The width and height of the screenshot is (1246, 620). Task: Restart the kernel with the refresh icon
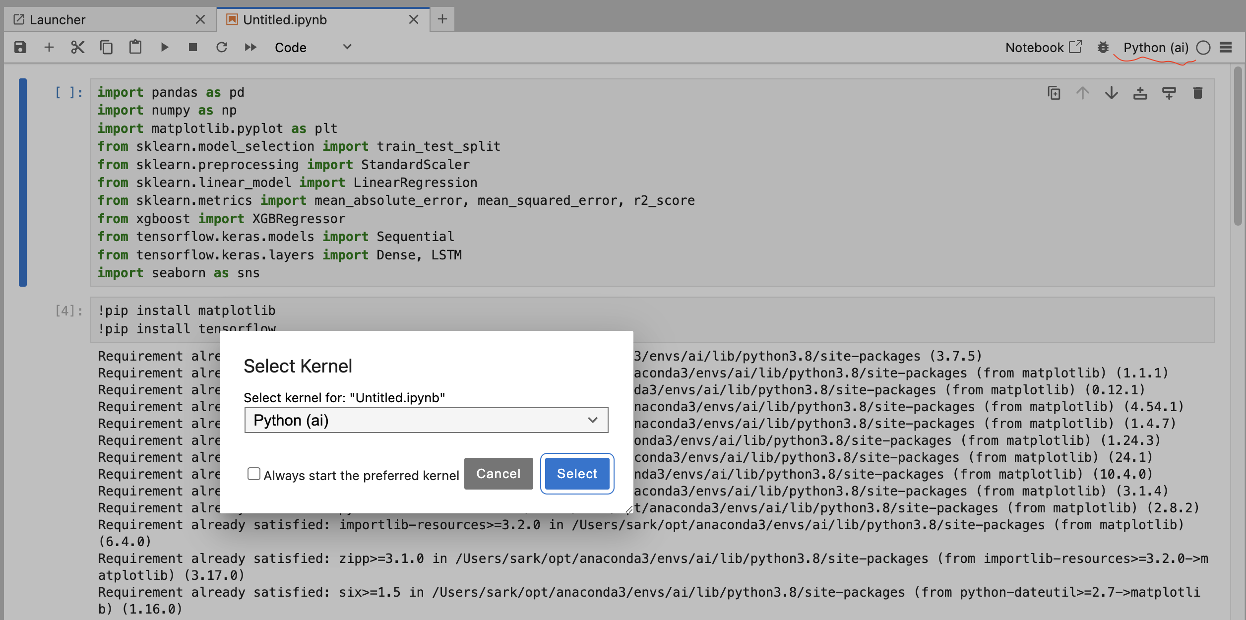click(x=222, y=47)
